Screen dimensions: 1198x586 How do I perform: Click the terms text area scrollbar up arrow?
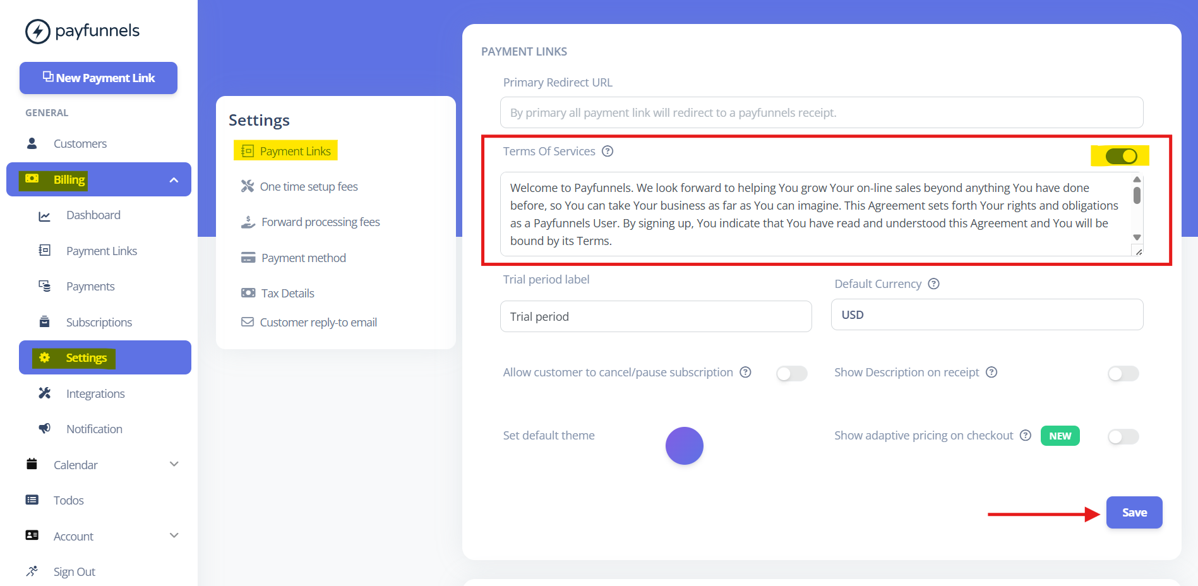coord(1137,179)
